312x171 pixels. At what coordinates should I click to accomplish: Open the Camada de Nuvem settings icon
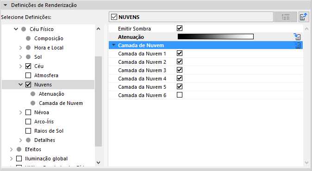tap(297, 45)
